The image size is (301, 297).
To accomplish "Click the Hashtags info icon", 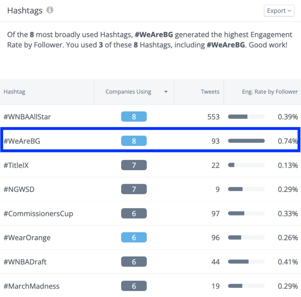I will [50, 10].
